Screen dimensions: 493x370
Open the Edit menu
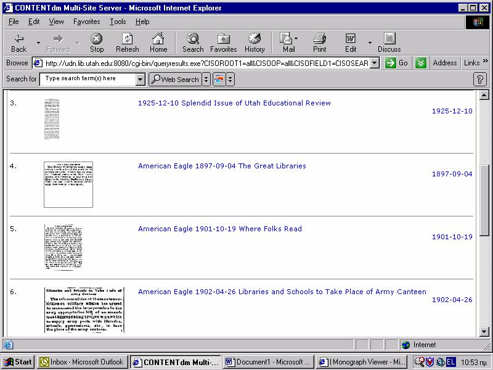34,22
